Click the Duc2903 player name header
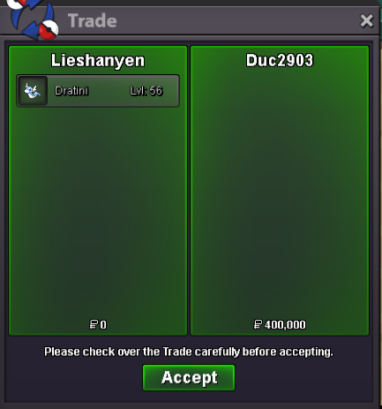 point(280,60)
